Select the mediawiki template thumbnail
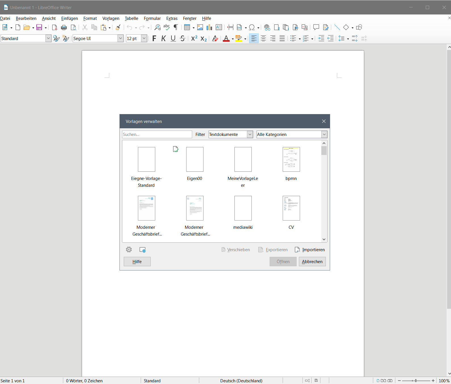The height and width of the screenshot is (384, 451). coord(243,208)
